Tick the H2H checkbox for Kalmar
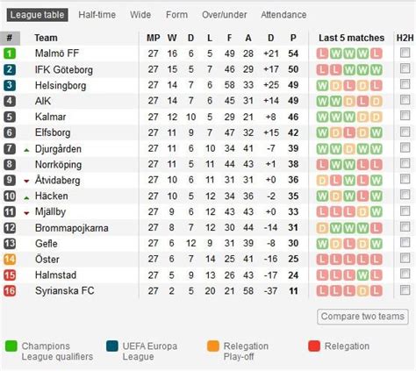 click(x=405, y=116)
